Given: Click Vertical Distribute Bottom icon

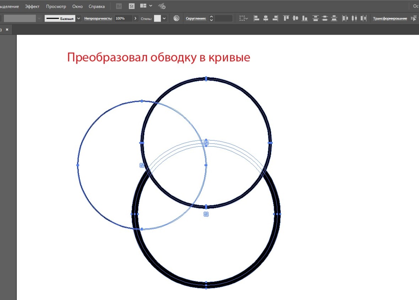Looking at the screenshot, I should pos(334,18).
